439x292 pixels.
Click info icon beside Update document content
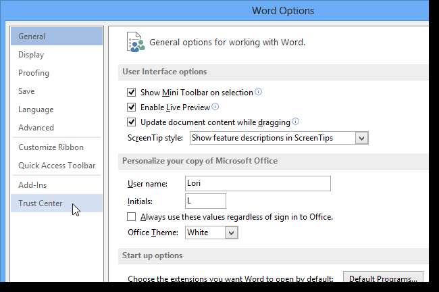pyautogui.click(x=295, y=122)
